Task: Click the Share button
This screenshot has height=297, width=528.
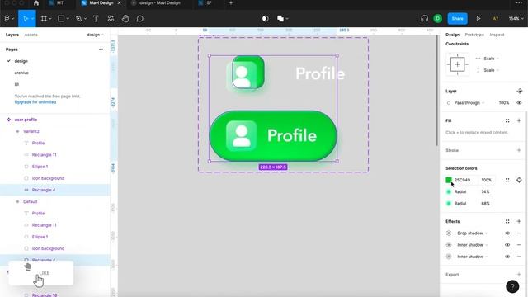Action: click(457, 19)
